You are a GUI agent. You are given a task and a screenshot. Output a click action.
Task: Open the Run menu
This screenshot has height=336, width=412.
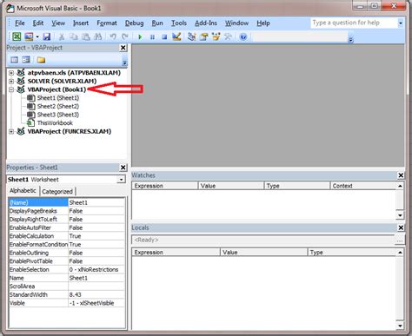pyautogui.click(x=157, y=23)
